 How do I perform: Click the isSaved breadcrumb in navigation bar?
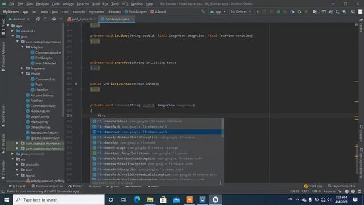pyautogui.click(x=158, y=11)
